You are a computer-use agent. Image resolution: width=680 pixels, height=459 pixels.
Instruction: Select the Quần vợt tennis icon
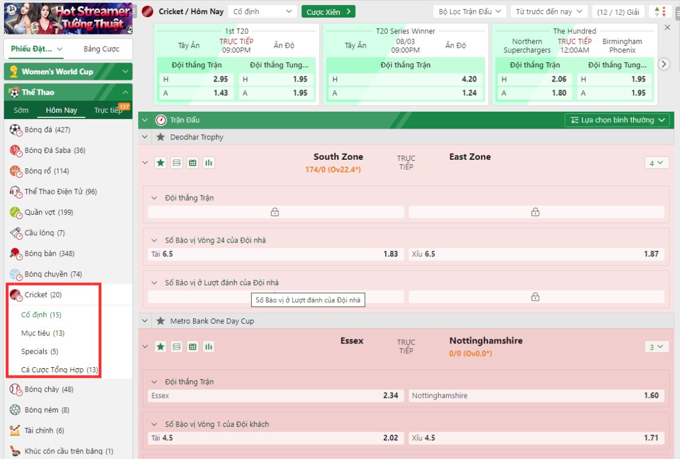click(x=15, y=212)
